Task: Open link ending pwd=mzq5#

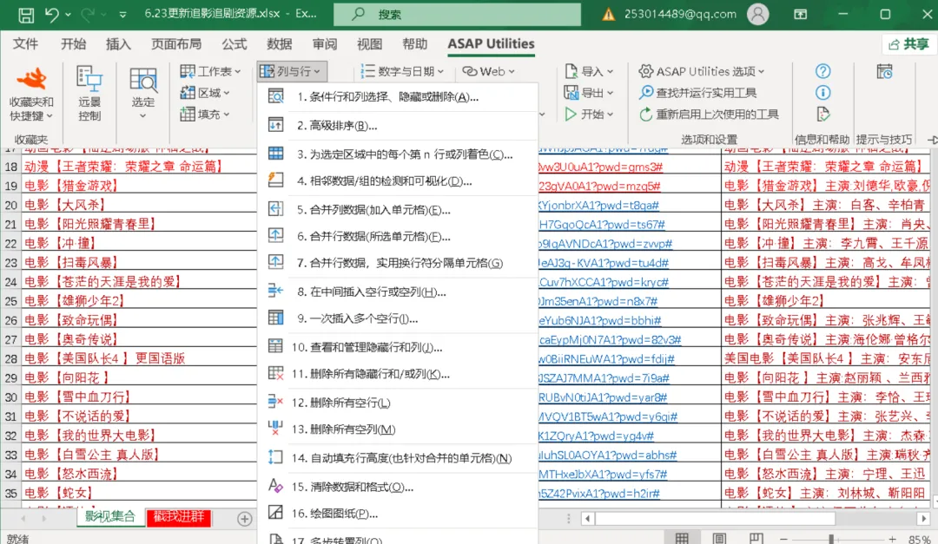Action: point(599,186)
